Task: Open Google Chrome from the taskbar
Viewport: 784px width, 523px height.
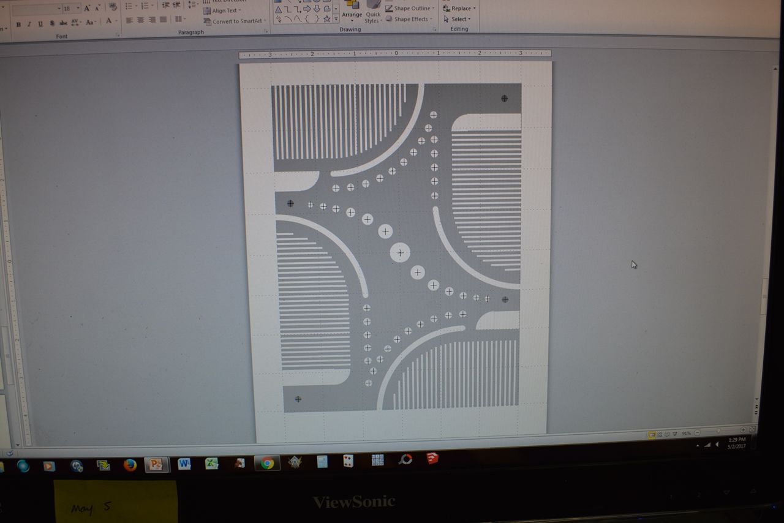Action: (267, 463)
